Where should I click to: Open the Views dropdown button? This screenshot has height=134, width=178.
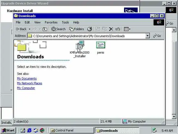(x=127, y=29)
